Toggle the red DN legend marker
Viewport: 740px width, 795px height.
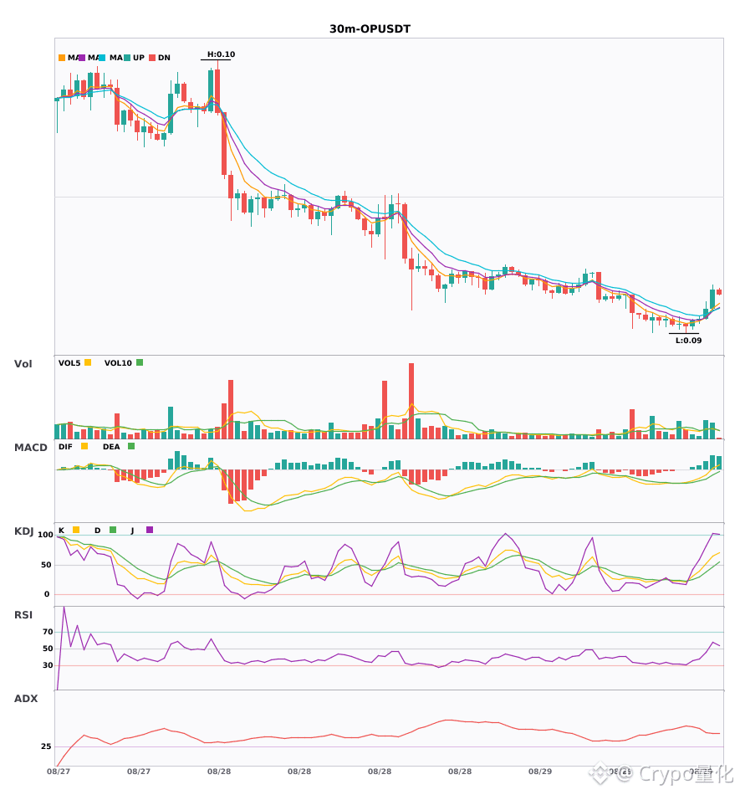click(152, 58)
